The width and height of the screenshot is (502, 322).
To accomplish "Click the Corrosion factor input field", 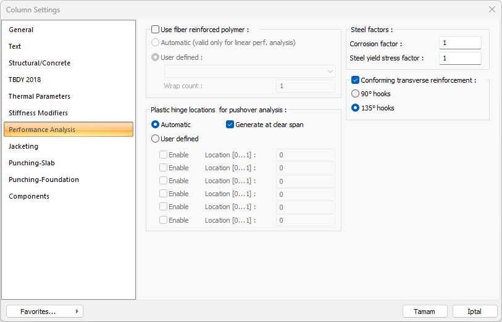I will coord(460,43).
